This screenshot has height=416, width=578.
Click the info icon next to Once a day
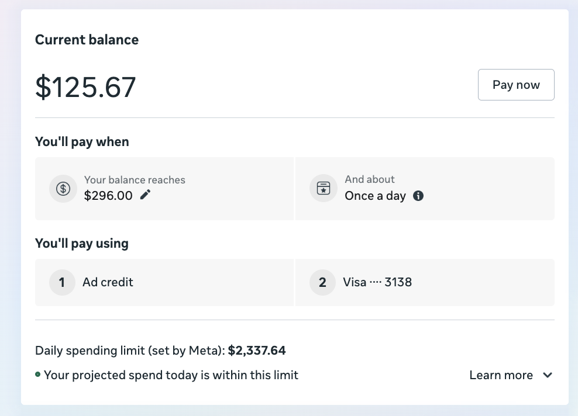click(x=418, y=196)
